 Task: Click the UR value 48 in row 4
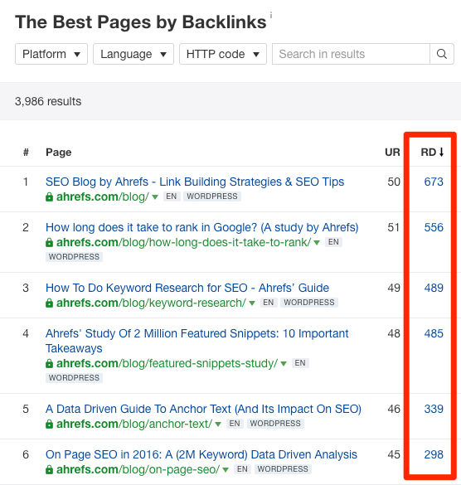pyautogui.click(x=394, y=334)
